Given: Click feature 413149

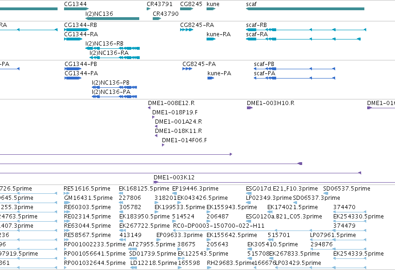Looking at the screenshot, I should [130, 235].
